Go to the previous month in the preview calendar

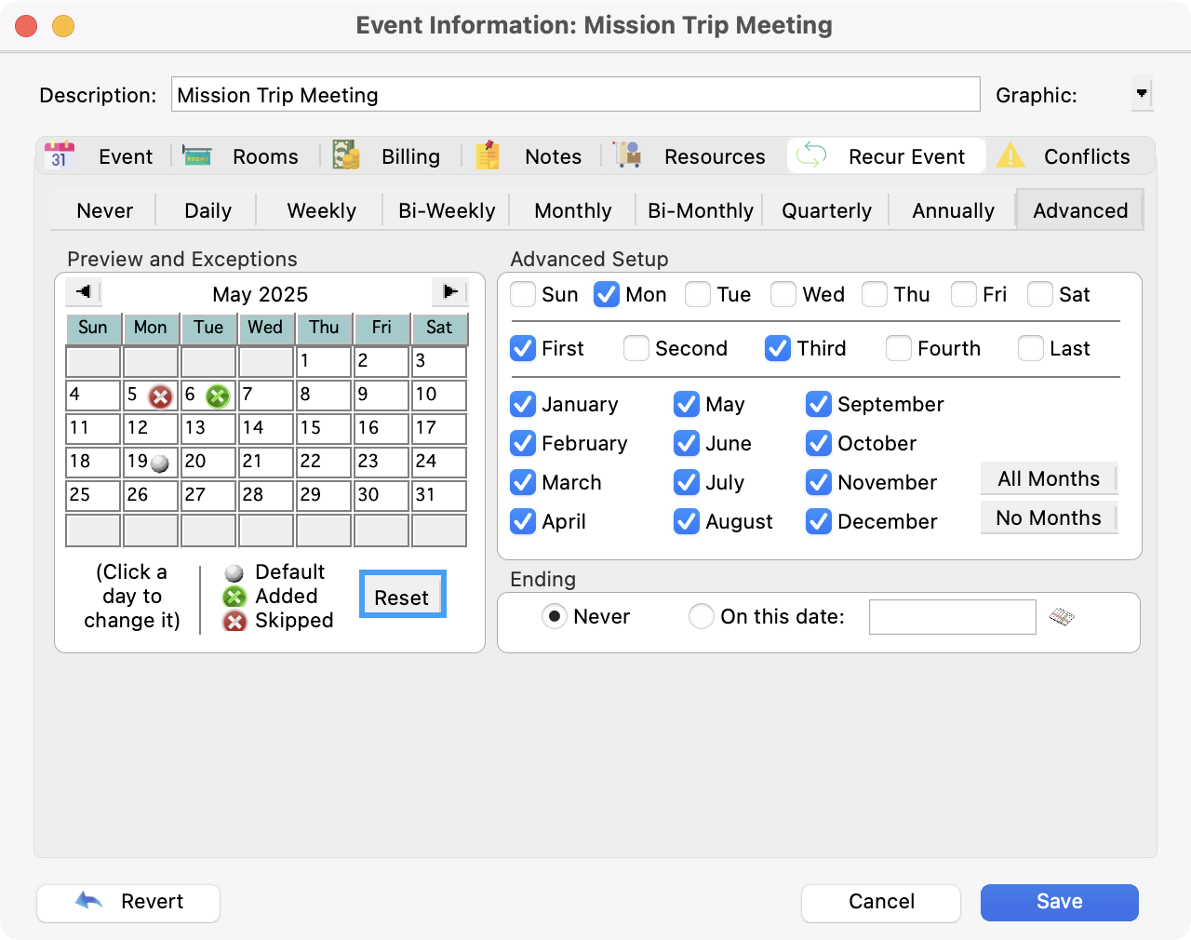tap(84, 292)
